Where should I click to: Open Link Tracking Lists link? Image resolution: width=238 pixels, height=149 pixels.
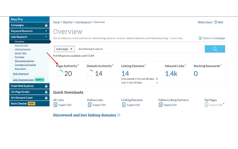(23, 80)
